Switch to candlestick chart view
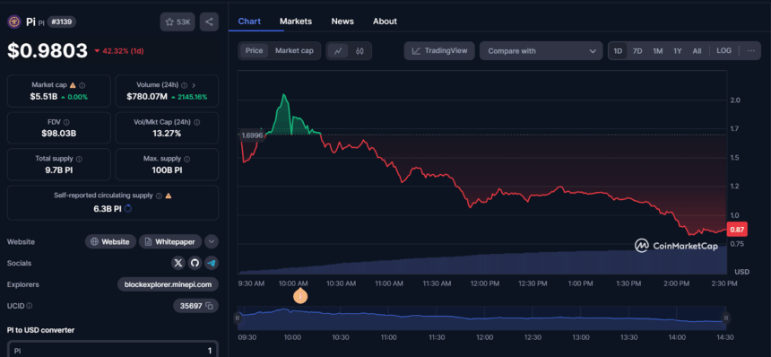 click(360, 50)
